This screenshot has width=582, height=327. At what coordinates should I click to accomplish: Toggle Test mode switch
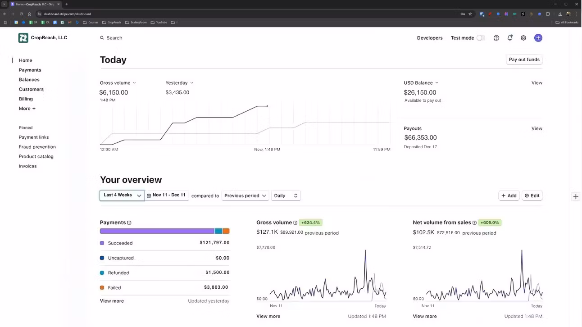[481, 38]
